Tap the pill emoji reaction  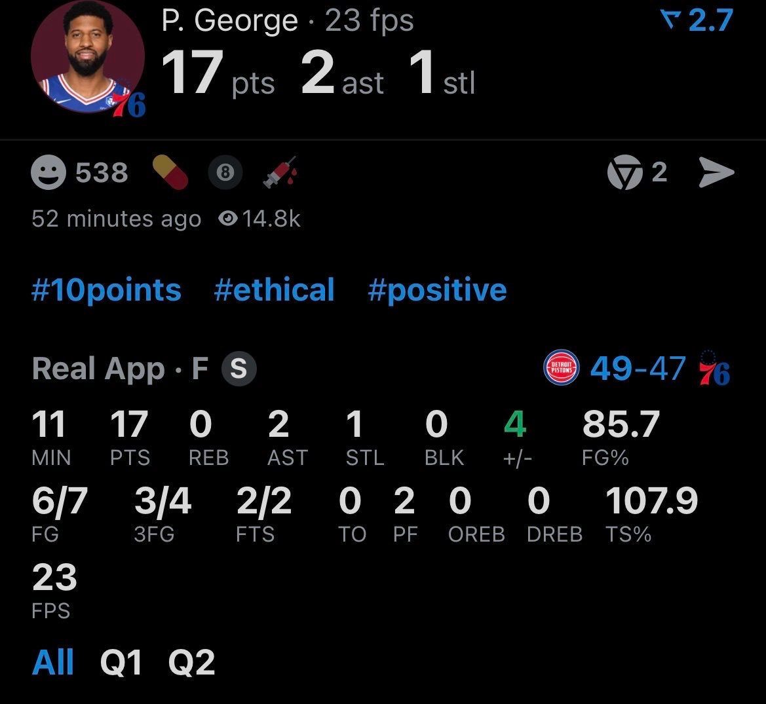coord(170,173)
